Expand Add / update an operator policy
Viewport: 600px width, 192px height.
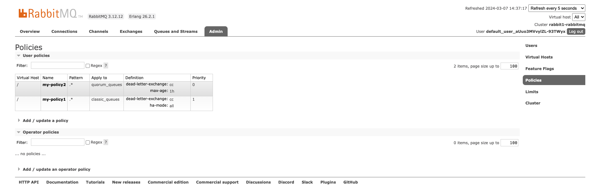pos(56,169)
